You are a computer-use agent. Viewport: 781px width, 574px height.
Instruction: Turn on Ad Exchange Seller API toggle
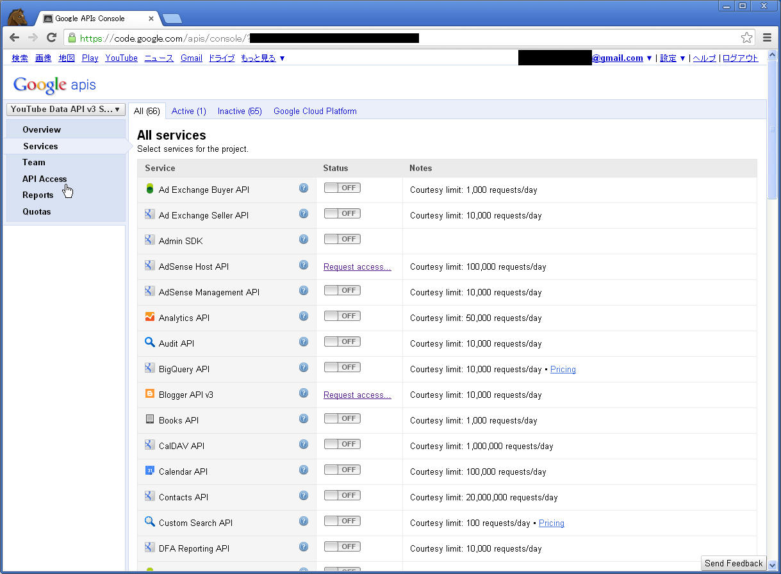(342, 213)
